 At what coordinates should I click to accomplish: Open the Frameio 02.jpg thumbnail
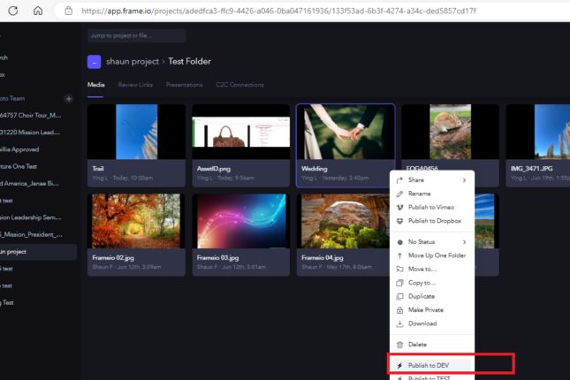[136, 221]
